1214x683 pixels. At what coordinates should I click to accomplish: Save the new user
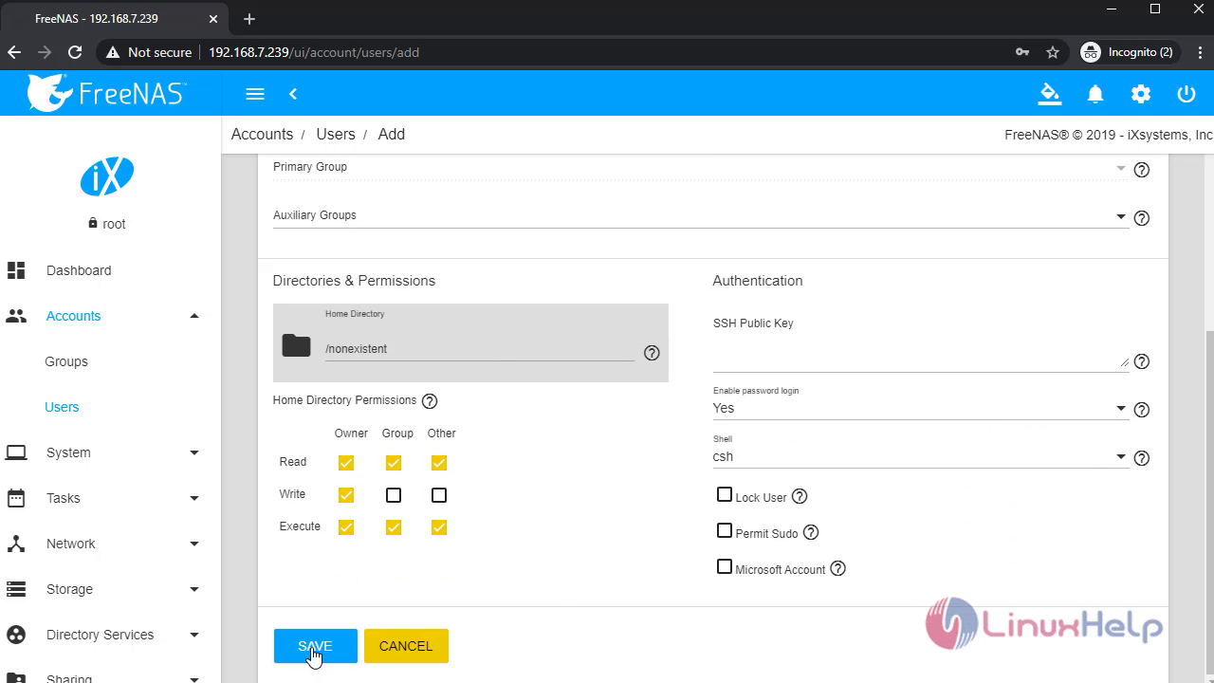pos(316,646)
